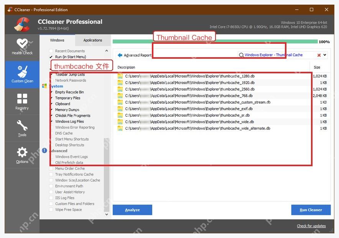Switch to the Applications tab
Image resolution: width=339 pixels, height=238 pixels.
coord(93,40)
